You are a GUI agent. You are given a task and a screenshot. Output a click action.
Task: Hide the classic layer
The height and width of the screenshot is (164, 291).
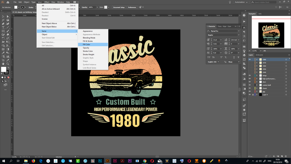coord(250,88)
